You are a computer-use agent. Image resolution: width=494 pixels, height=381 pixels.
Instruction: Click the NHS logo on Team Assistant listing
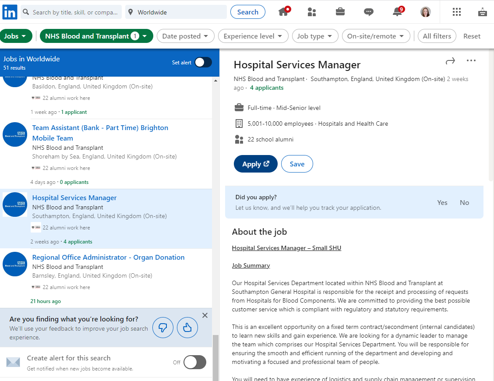pos(15,134)
